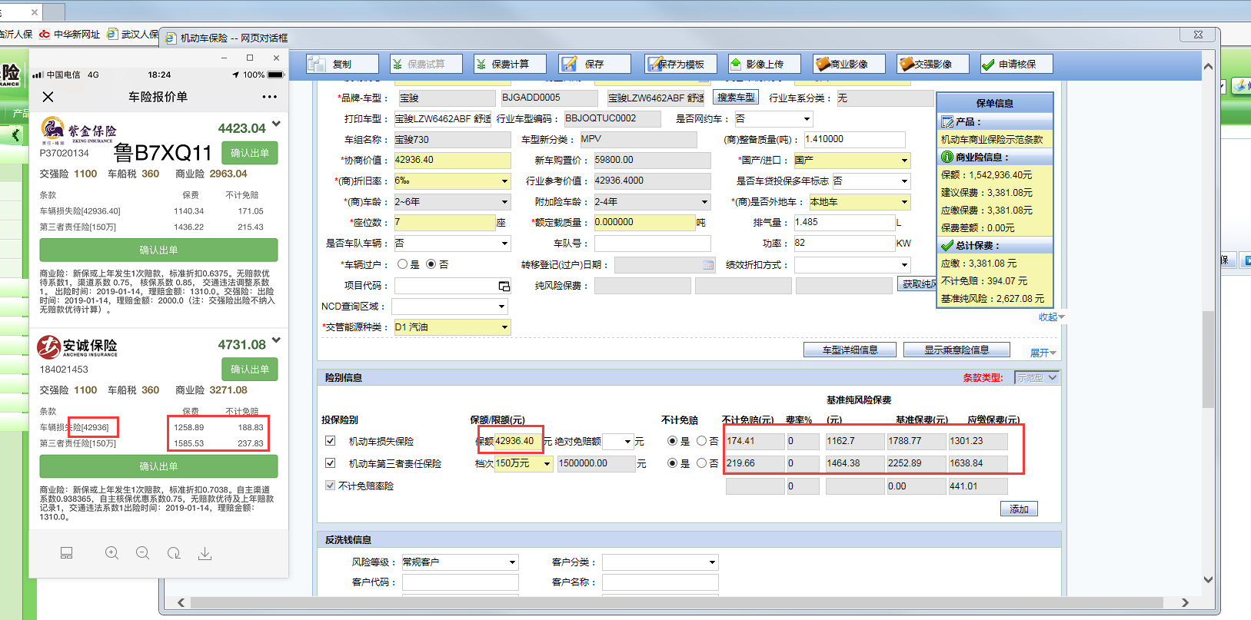Uncheck 机动车损失保险 coverage checkbox

[x=331, y=441]
